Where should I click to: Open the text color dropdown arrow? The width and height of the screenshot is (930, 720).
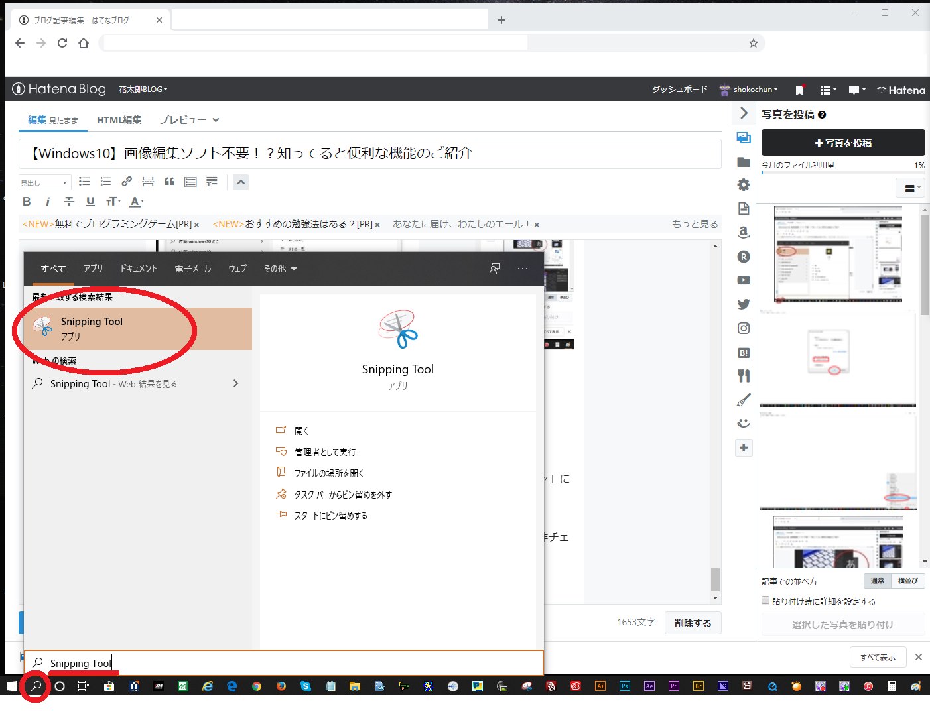(x=143, y=201)
